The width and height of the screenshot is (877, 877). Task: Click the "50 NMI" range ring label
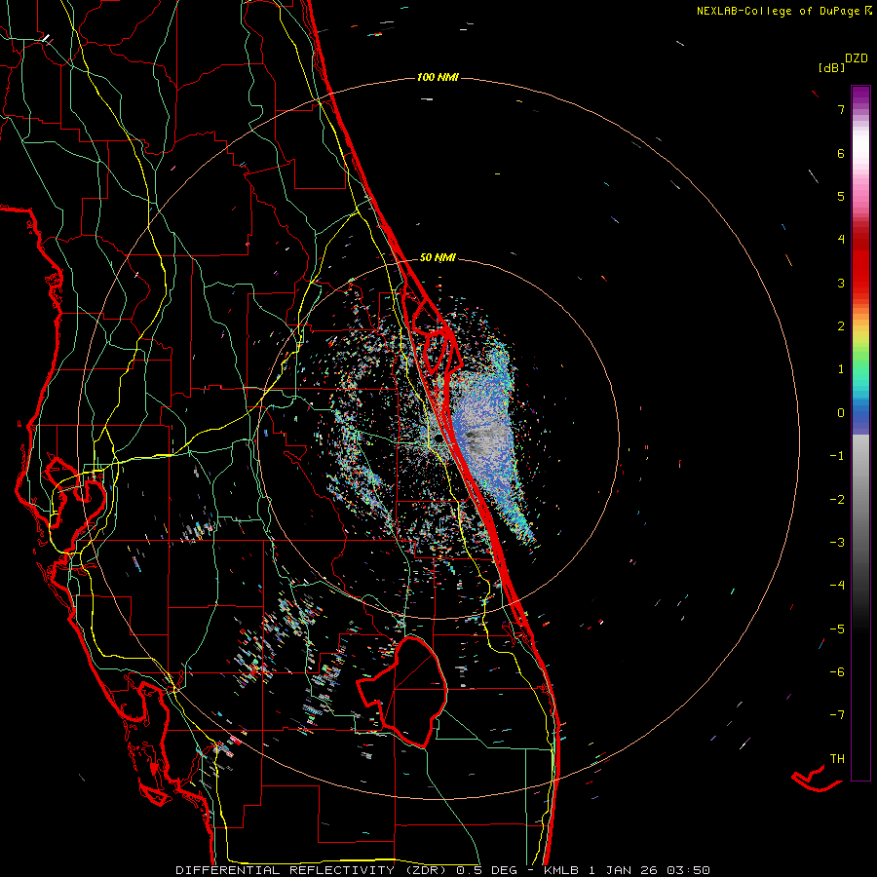[438, 258]
